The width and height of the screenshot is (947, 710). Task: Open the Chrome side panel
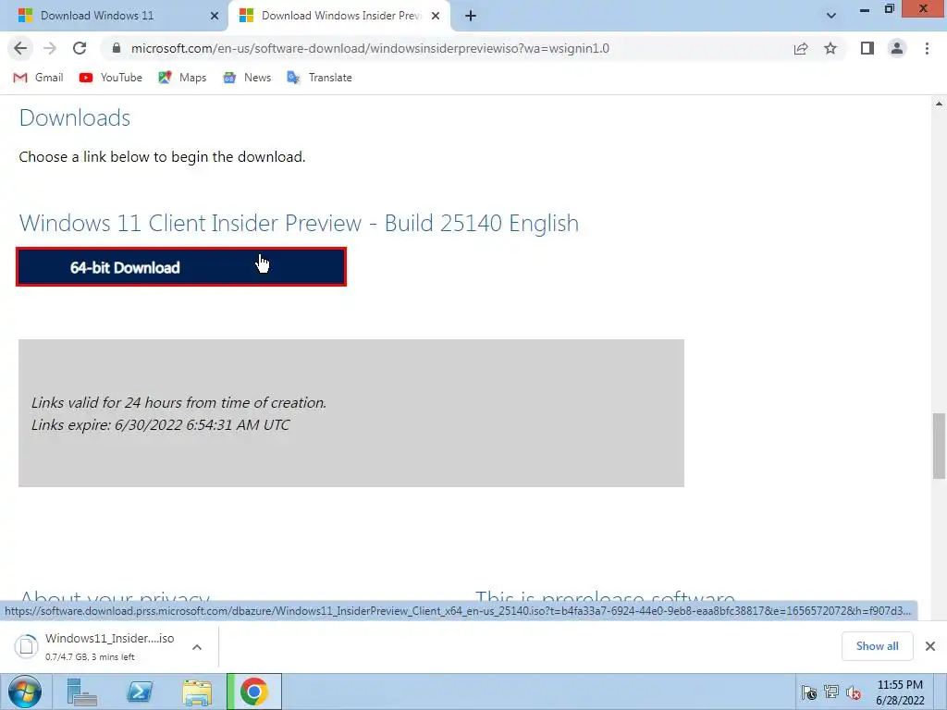click(867, 48)
